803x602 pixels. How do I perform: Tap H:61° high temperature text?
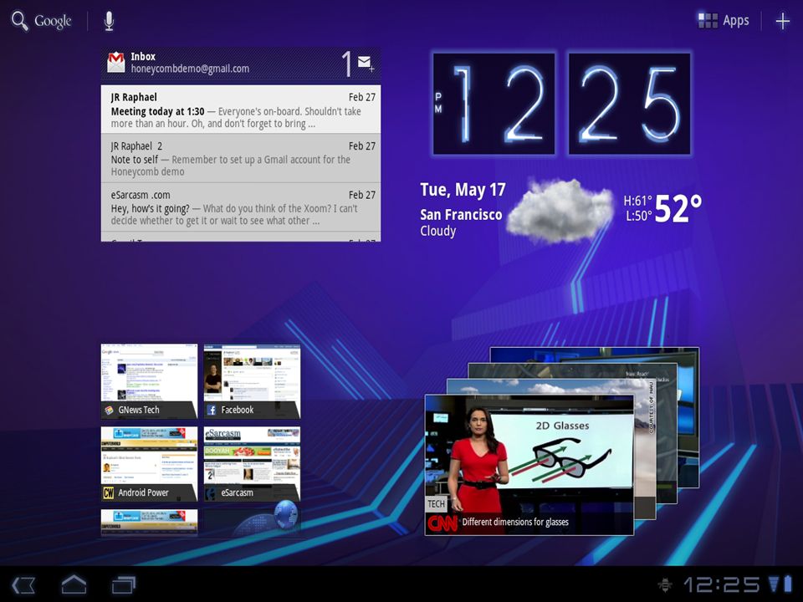coord(637,201)
